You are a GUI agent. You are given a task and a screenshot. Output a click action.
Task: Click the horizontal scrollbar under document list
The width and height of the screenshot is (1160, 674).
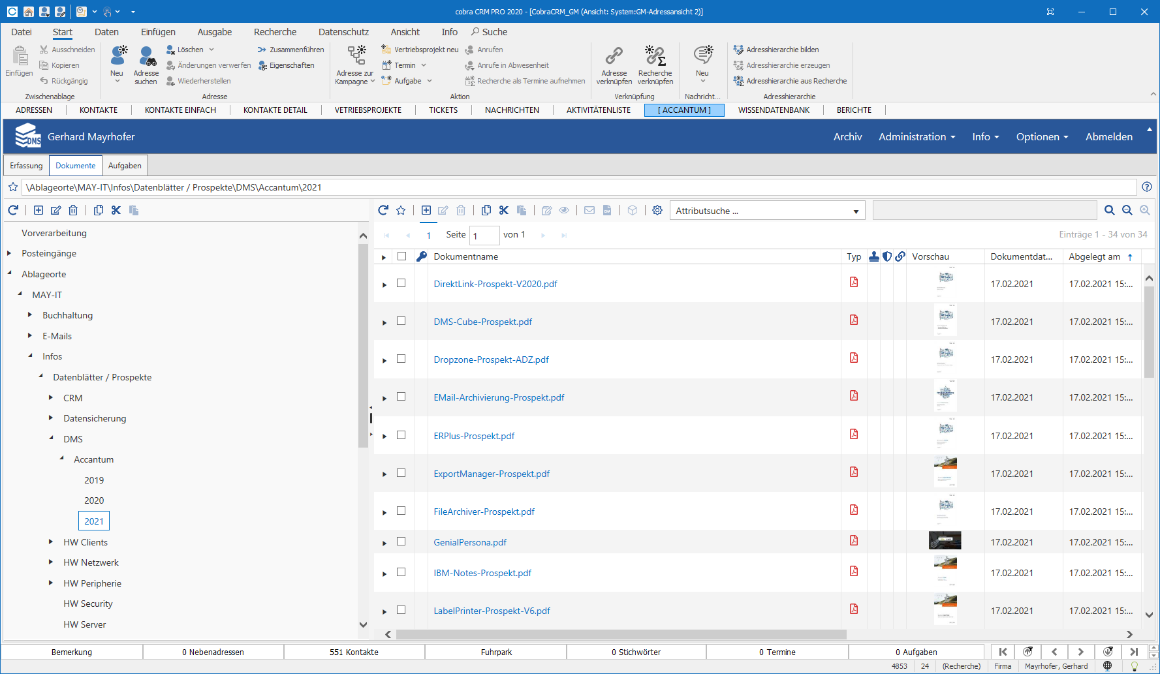620,634
